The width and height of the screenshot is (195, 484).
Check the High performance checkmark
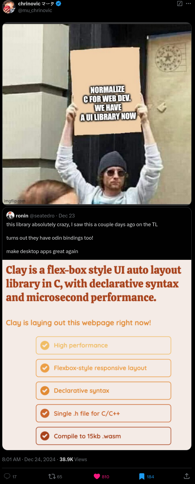pos(45,345)
